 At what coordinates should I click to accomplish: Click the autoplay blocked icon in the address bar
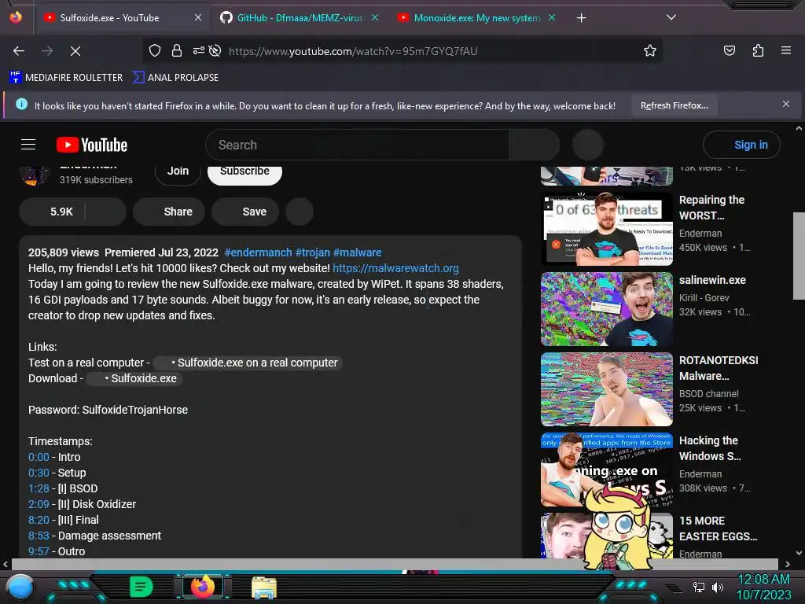tap(215, 50)
